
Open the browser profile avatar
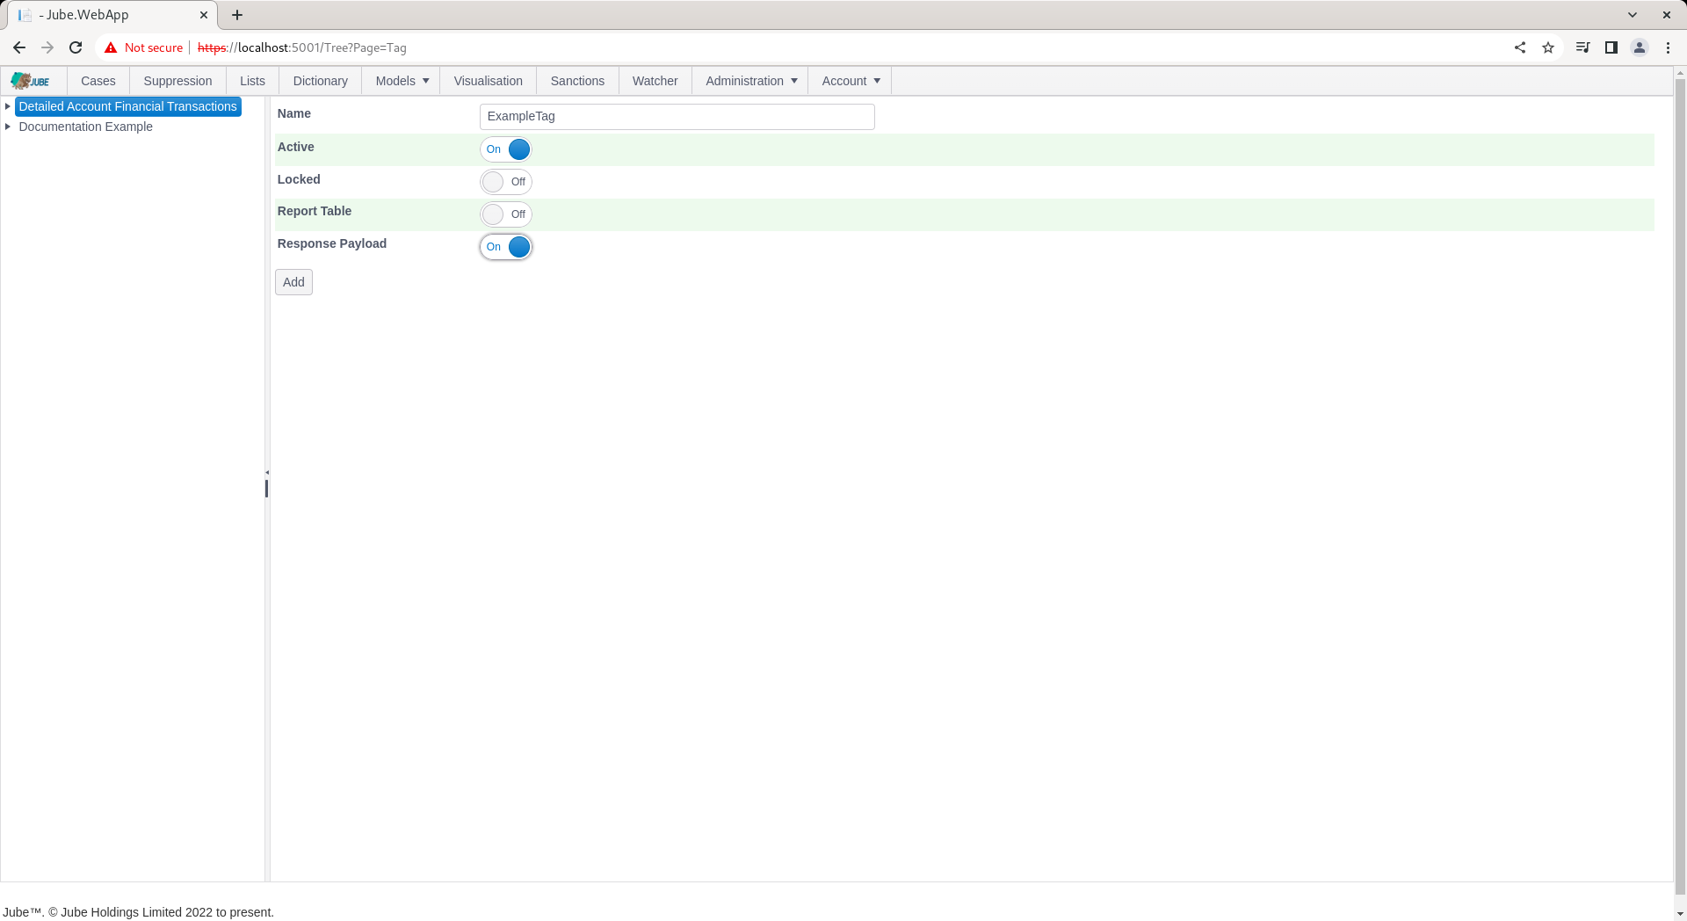click(1639, 47)
